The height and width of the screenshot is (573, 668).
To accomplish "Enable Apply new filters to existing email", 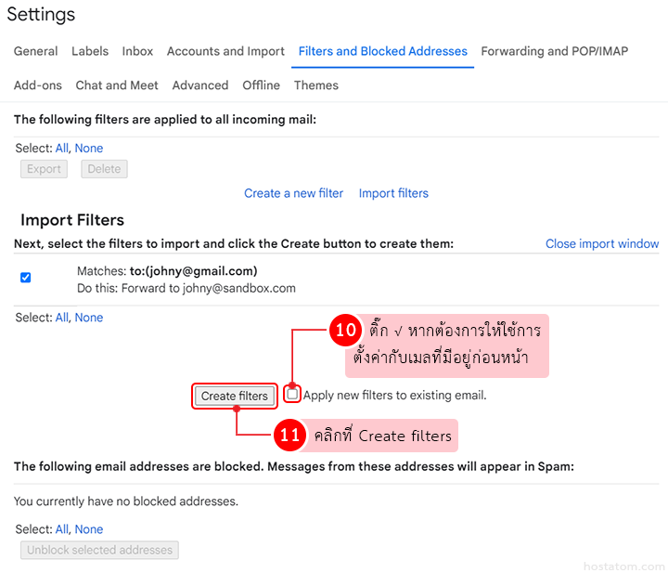I will click(x=293, y=395).
